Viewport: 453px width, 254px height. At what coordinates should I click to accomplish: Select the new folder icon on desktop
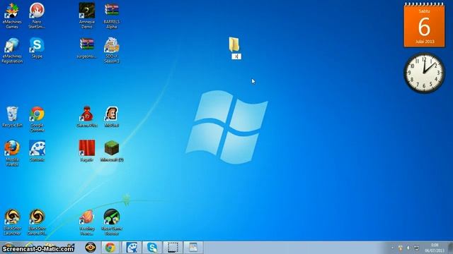click(x=234, y=44)
